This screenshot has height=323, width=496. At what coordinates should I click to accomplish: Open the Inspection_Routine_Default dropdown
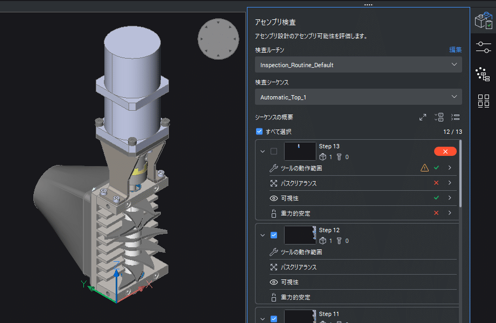point(358,64)
